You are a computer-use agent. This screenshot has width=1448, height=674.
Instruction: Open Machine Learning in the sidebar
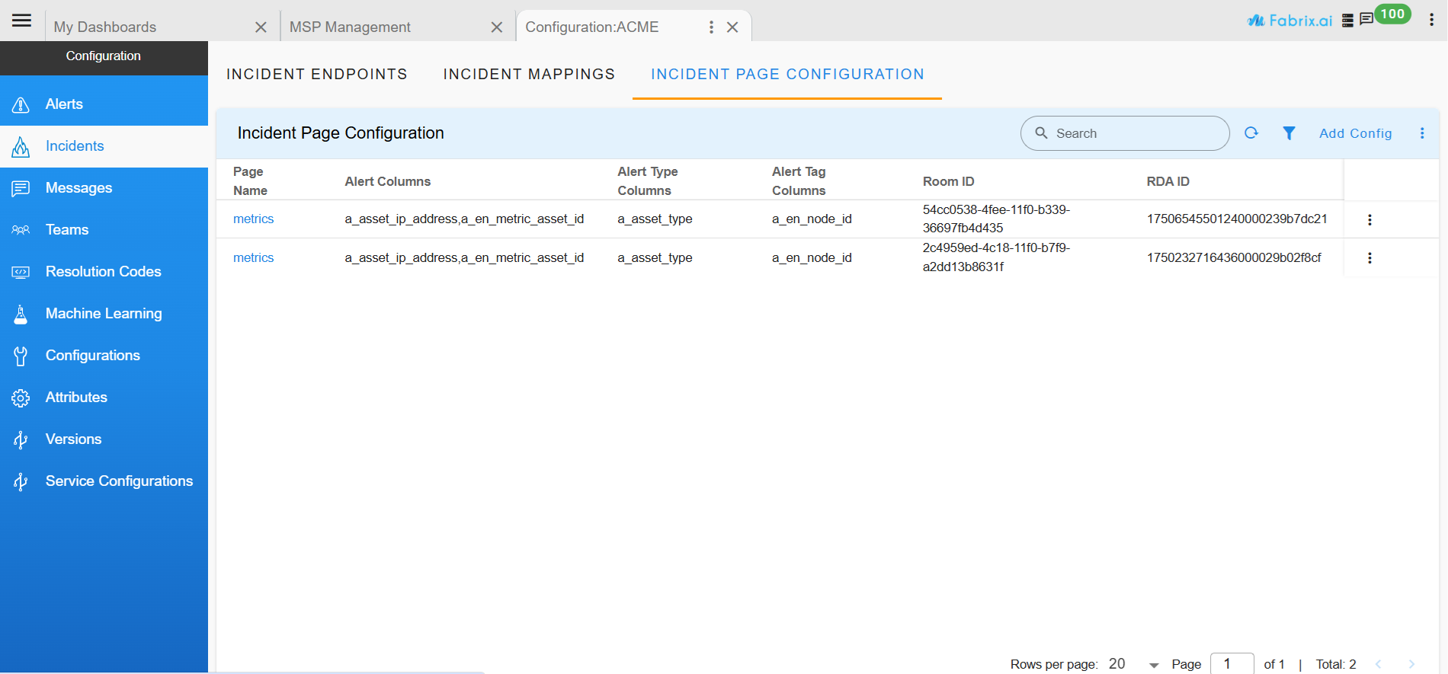point(103,314)
